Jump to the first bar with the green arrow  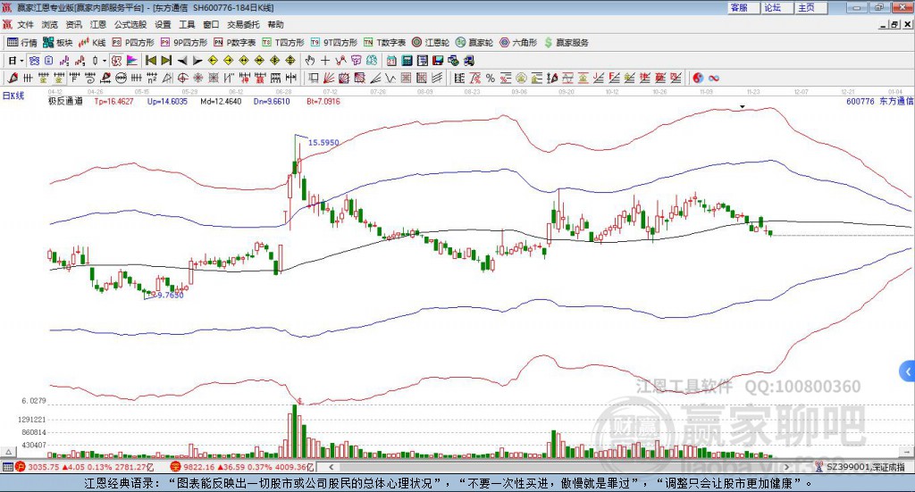tap(151, 61)
